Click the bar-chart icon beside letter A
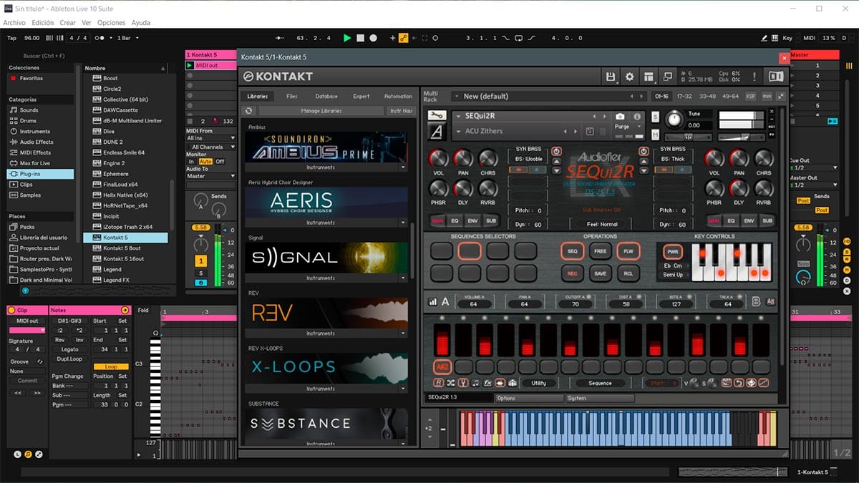Viewport: 859px width, 483px height. [x=433, y=302]
